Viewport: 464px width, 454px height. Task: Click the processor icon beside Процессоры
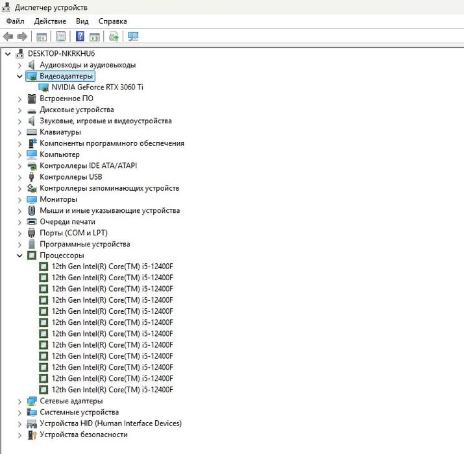(x=31, y=256)
